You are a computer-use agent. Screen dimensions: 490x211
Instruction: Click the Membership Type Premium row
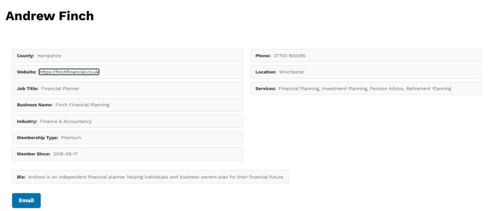point(127,137)
